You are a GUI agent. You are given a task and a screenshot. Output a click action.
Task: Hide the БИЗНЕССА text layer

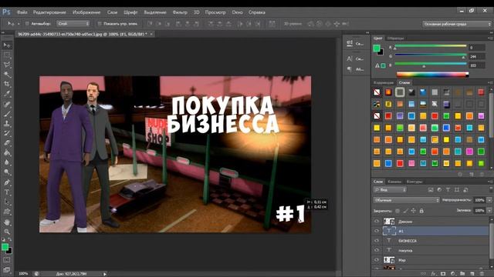click(377, 241)
